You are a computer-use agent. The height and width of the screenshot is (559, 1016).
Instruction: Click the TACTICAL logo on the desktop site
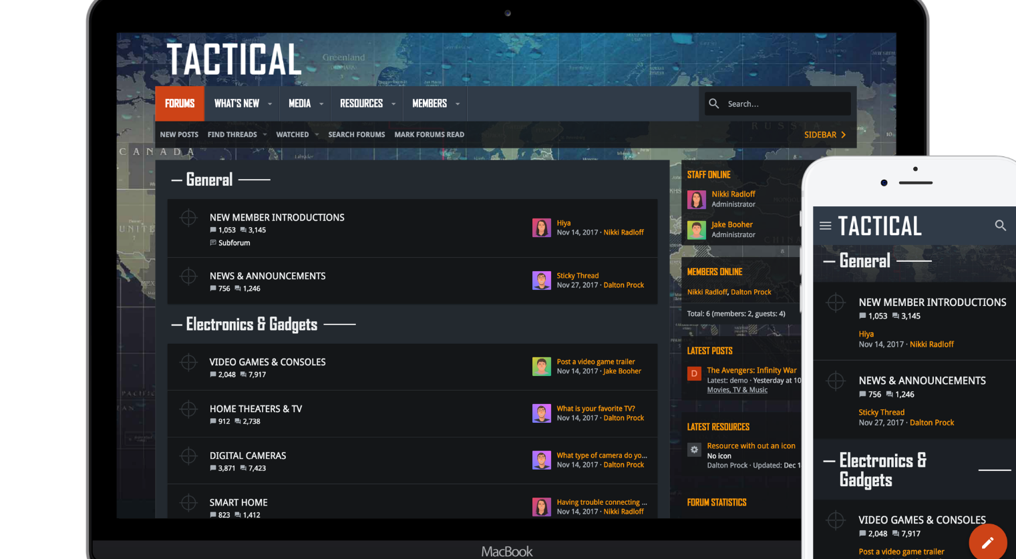pyautogui.click(x=234, y=59)
